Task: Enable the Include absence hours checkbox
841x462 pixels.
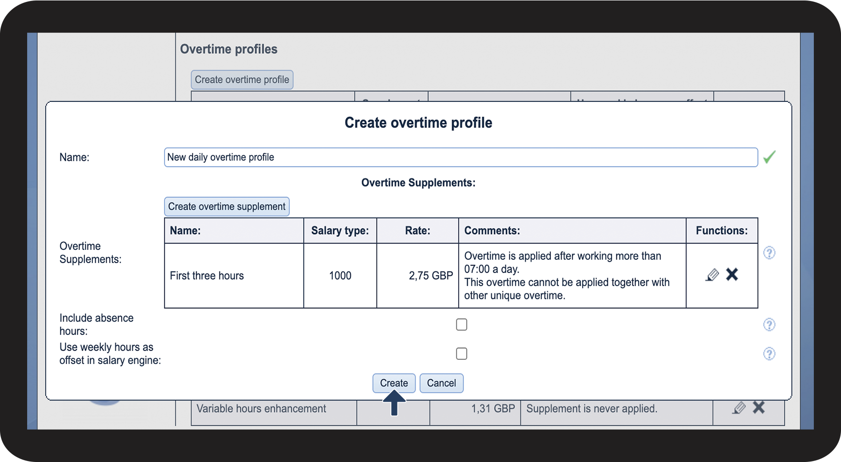Action: [x=461, y=324]
